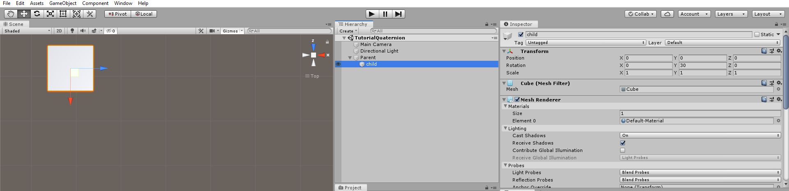Toggle Local/Global handle rotation

tap(144, 14)
